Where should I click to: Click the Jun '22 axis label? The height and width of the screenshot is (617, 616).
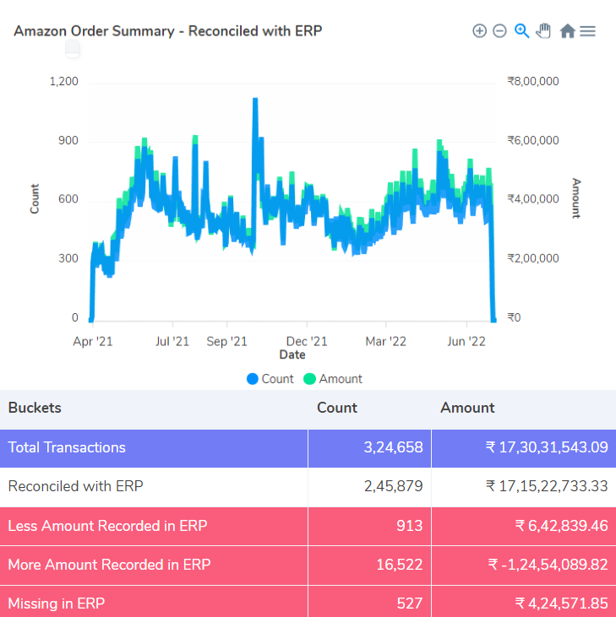point(466,341)
